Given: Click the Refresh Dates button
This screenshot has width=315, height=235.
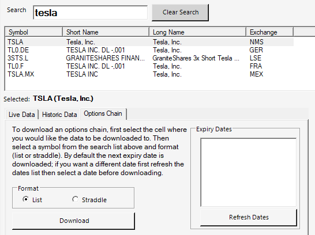Looking at the screenshot, I should [249, 217].
